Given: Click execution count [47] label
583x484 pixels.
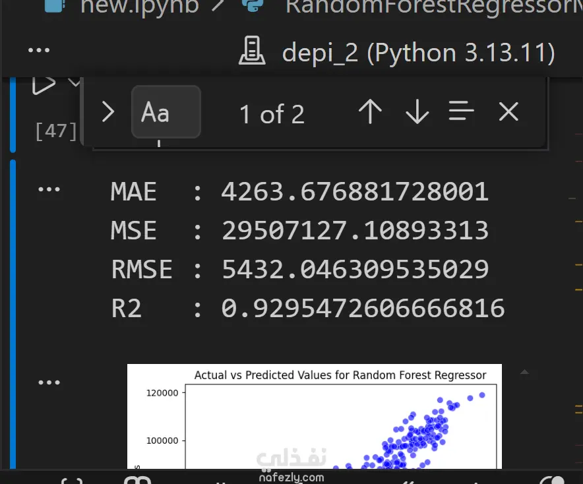Looking at the screenshot, I should tap(56, 131).
